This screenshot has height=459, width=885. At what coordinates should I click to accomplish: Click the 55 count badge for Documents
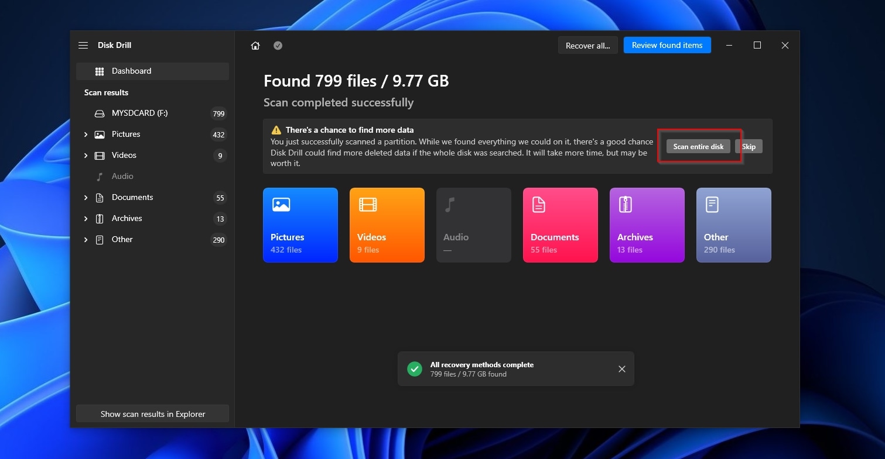point(220,198)
